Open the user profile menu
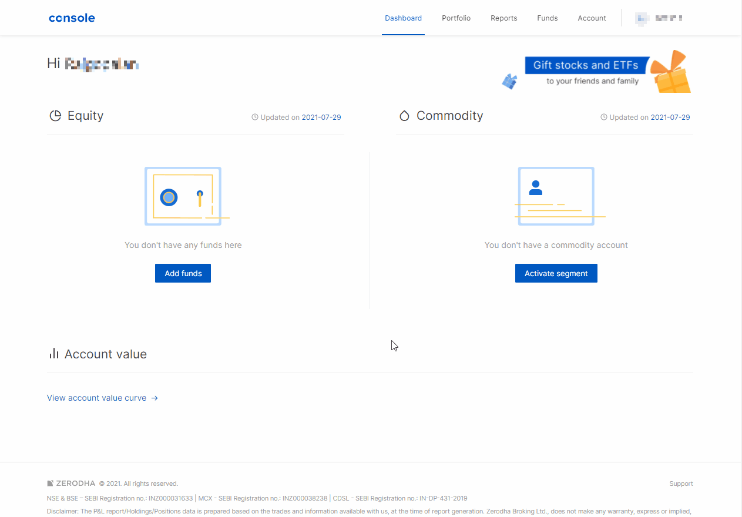 coord(659,18)
